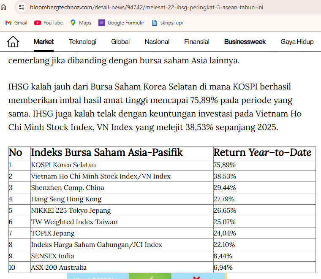The height and width of the screenshot is (279, 321).
Task: Click 'Hang Seng Hong Kong' cell
Action: (x=122, y=199)
